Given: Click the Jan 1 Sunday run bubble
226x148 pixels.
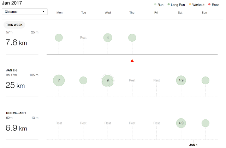Looking at the screenshot, I should 205,123.
